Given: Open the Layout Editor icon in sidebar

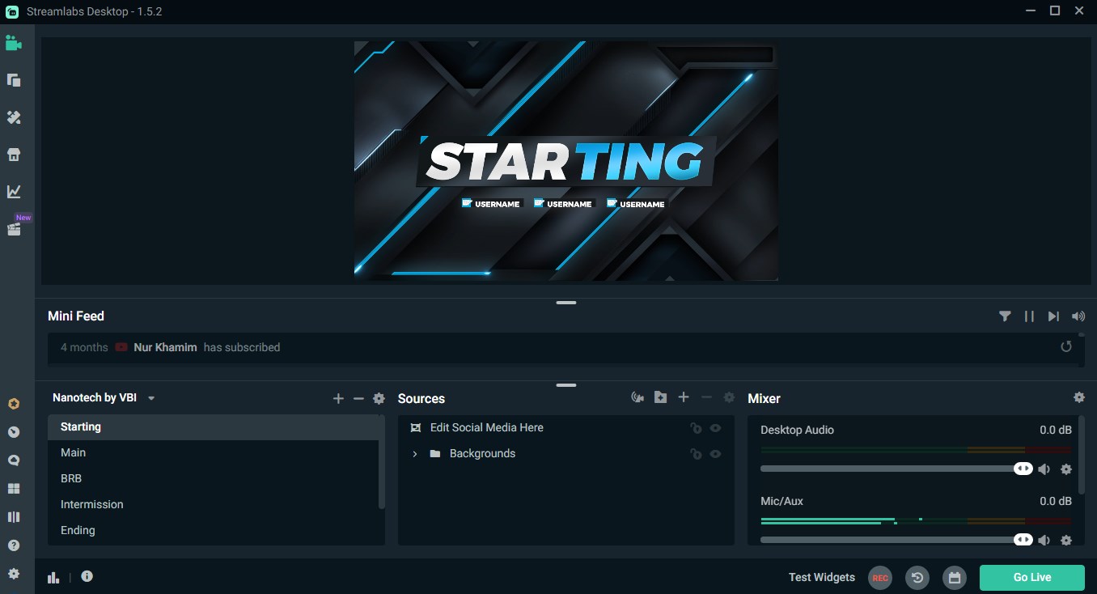Looking at the screenshot, I should pyautogui.click(x=13, y=80).
